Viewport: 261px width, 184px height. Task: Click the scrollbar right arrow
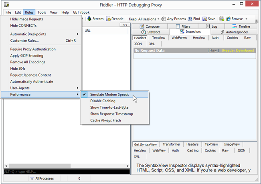coord(127,166)
